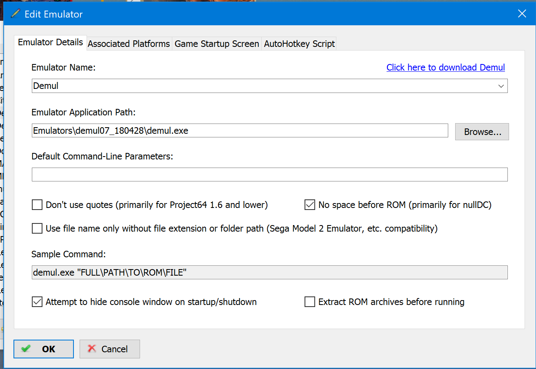This screenshot has width=536, height=369.
Task: Browse for the emulator application
Action: pyautogui.click(x=482, y=132)
